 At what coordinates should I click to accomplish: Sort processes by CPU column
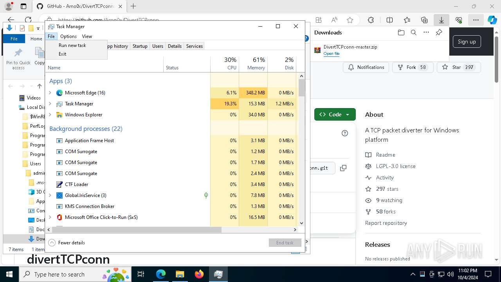click(x=225, y=64)
